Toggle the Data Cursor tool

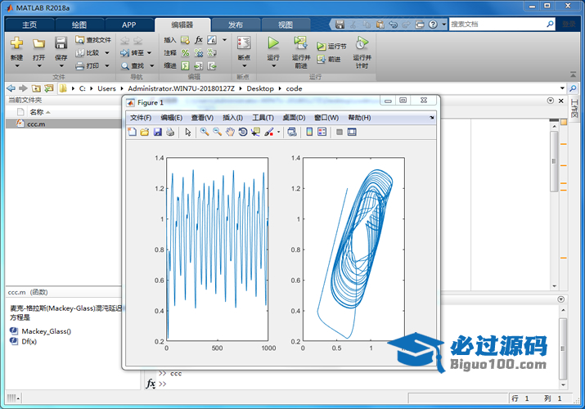255,132
